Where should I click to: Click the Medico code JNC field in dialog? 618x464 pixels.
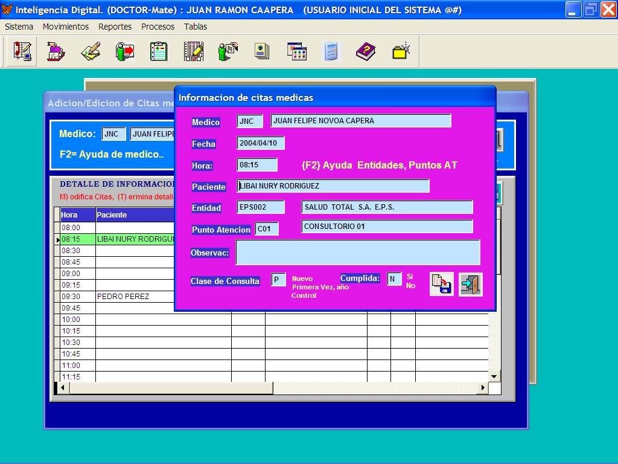click(250, 121)
